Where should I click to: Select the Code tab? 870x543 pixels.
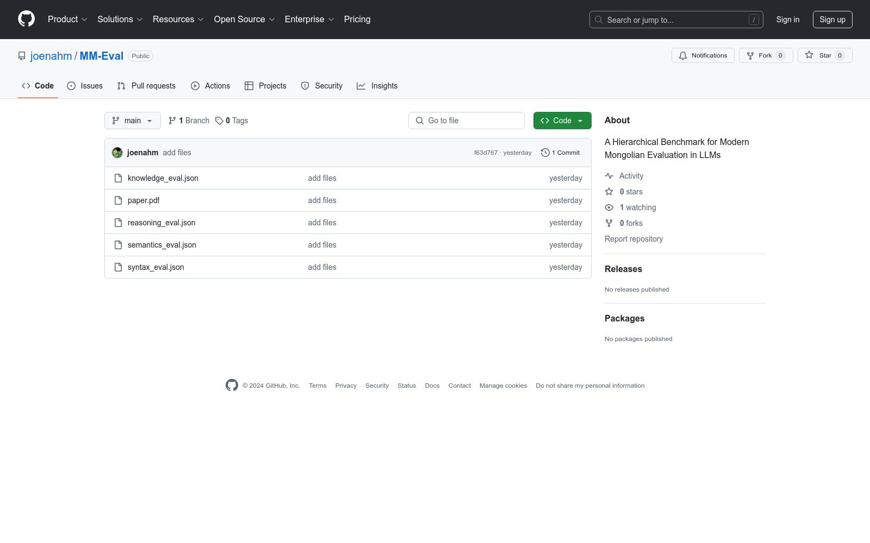(38, 86)
